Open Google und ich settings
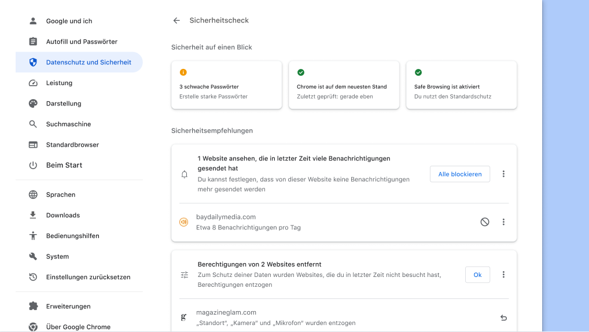589x332 pixels. [x=69, y=21]
